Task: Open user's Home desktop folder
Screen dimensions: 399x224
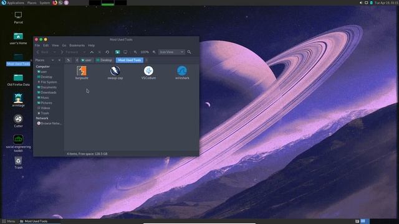Action: pos(18,39)
